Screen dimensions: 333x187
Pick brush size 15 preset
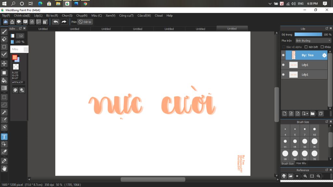click(x=295, y=143)
